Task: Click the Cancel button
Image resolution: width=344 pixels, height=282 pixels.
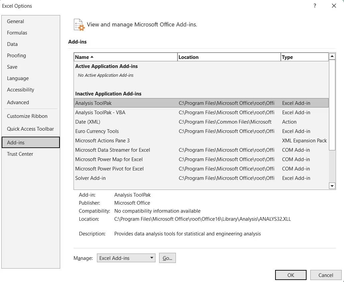Action: pyautogui.click(x=326, y=275)
